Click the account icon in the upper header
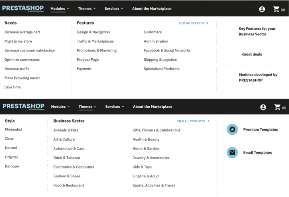This screenshot has height=197, width=289. pyautogui.click(x=262, y=9)
